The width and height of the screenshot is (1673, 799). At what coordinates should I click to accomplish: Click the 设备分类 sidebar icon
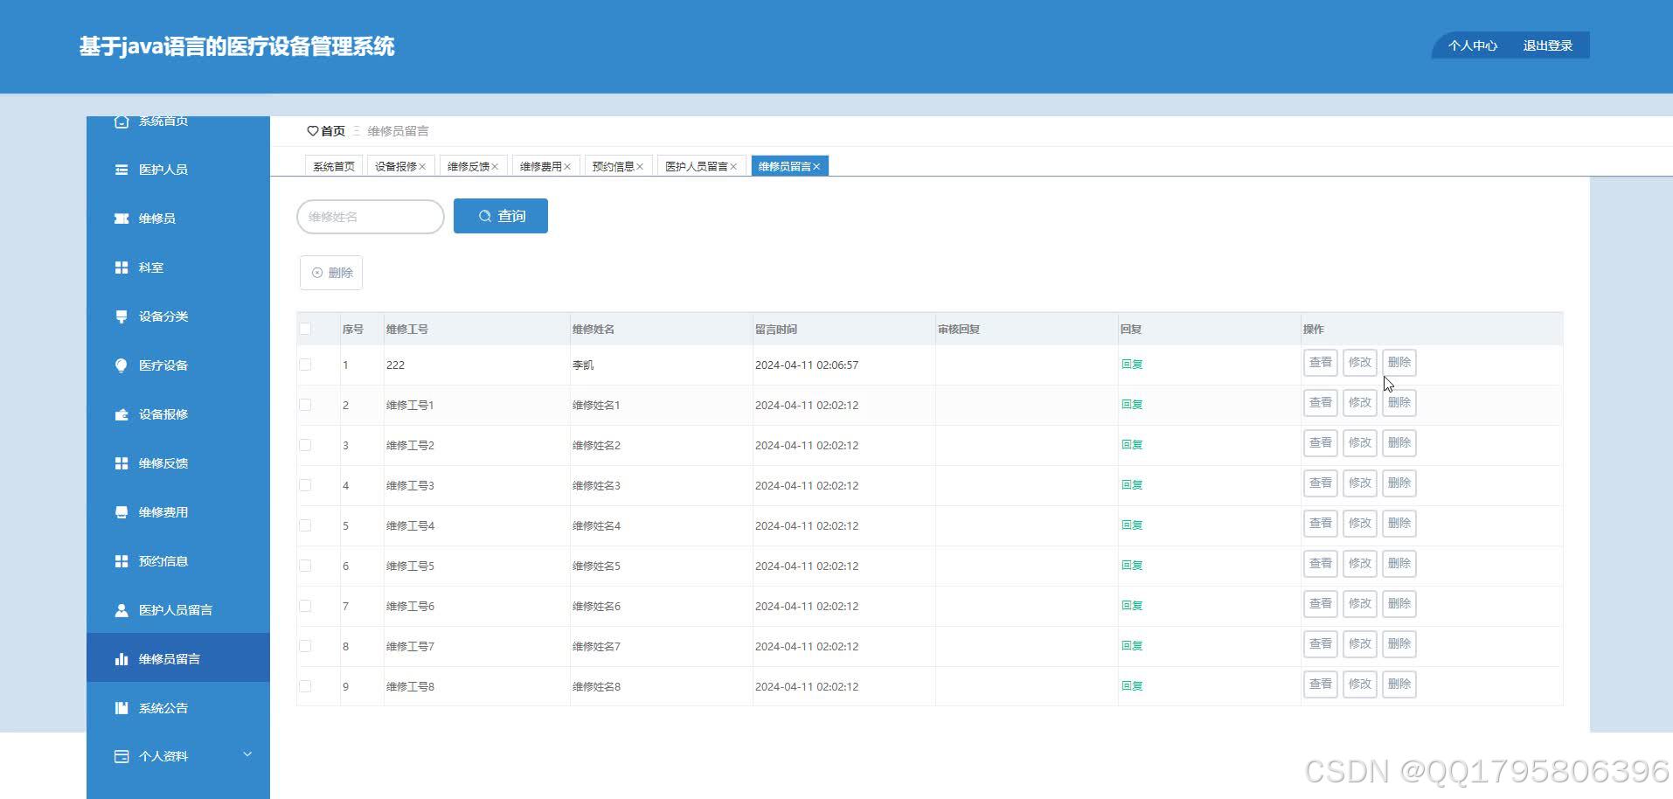coord(121,316)
